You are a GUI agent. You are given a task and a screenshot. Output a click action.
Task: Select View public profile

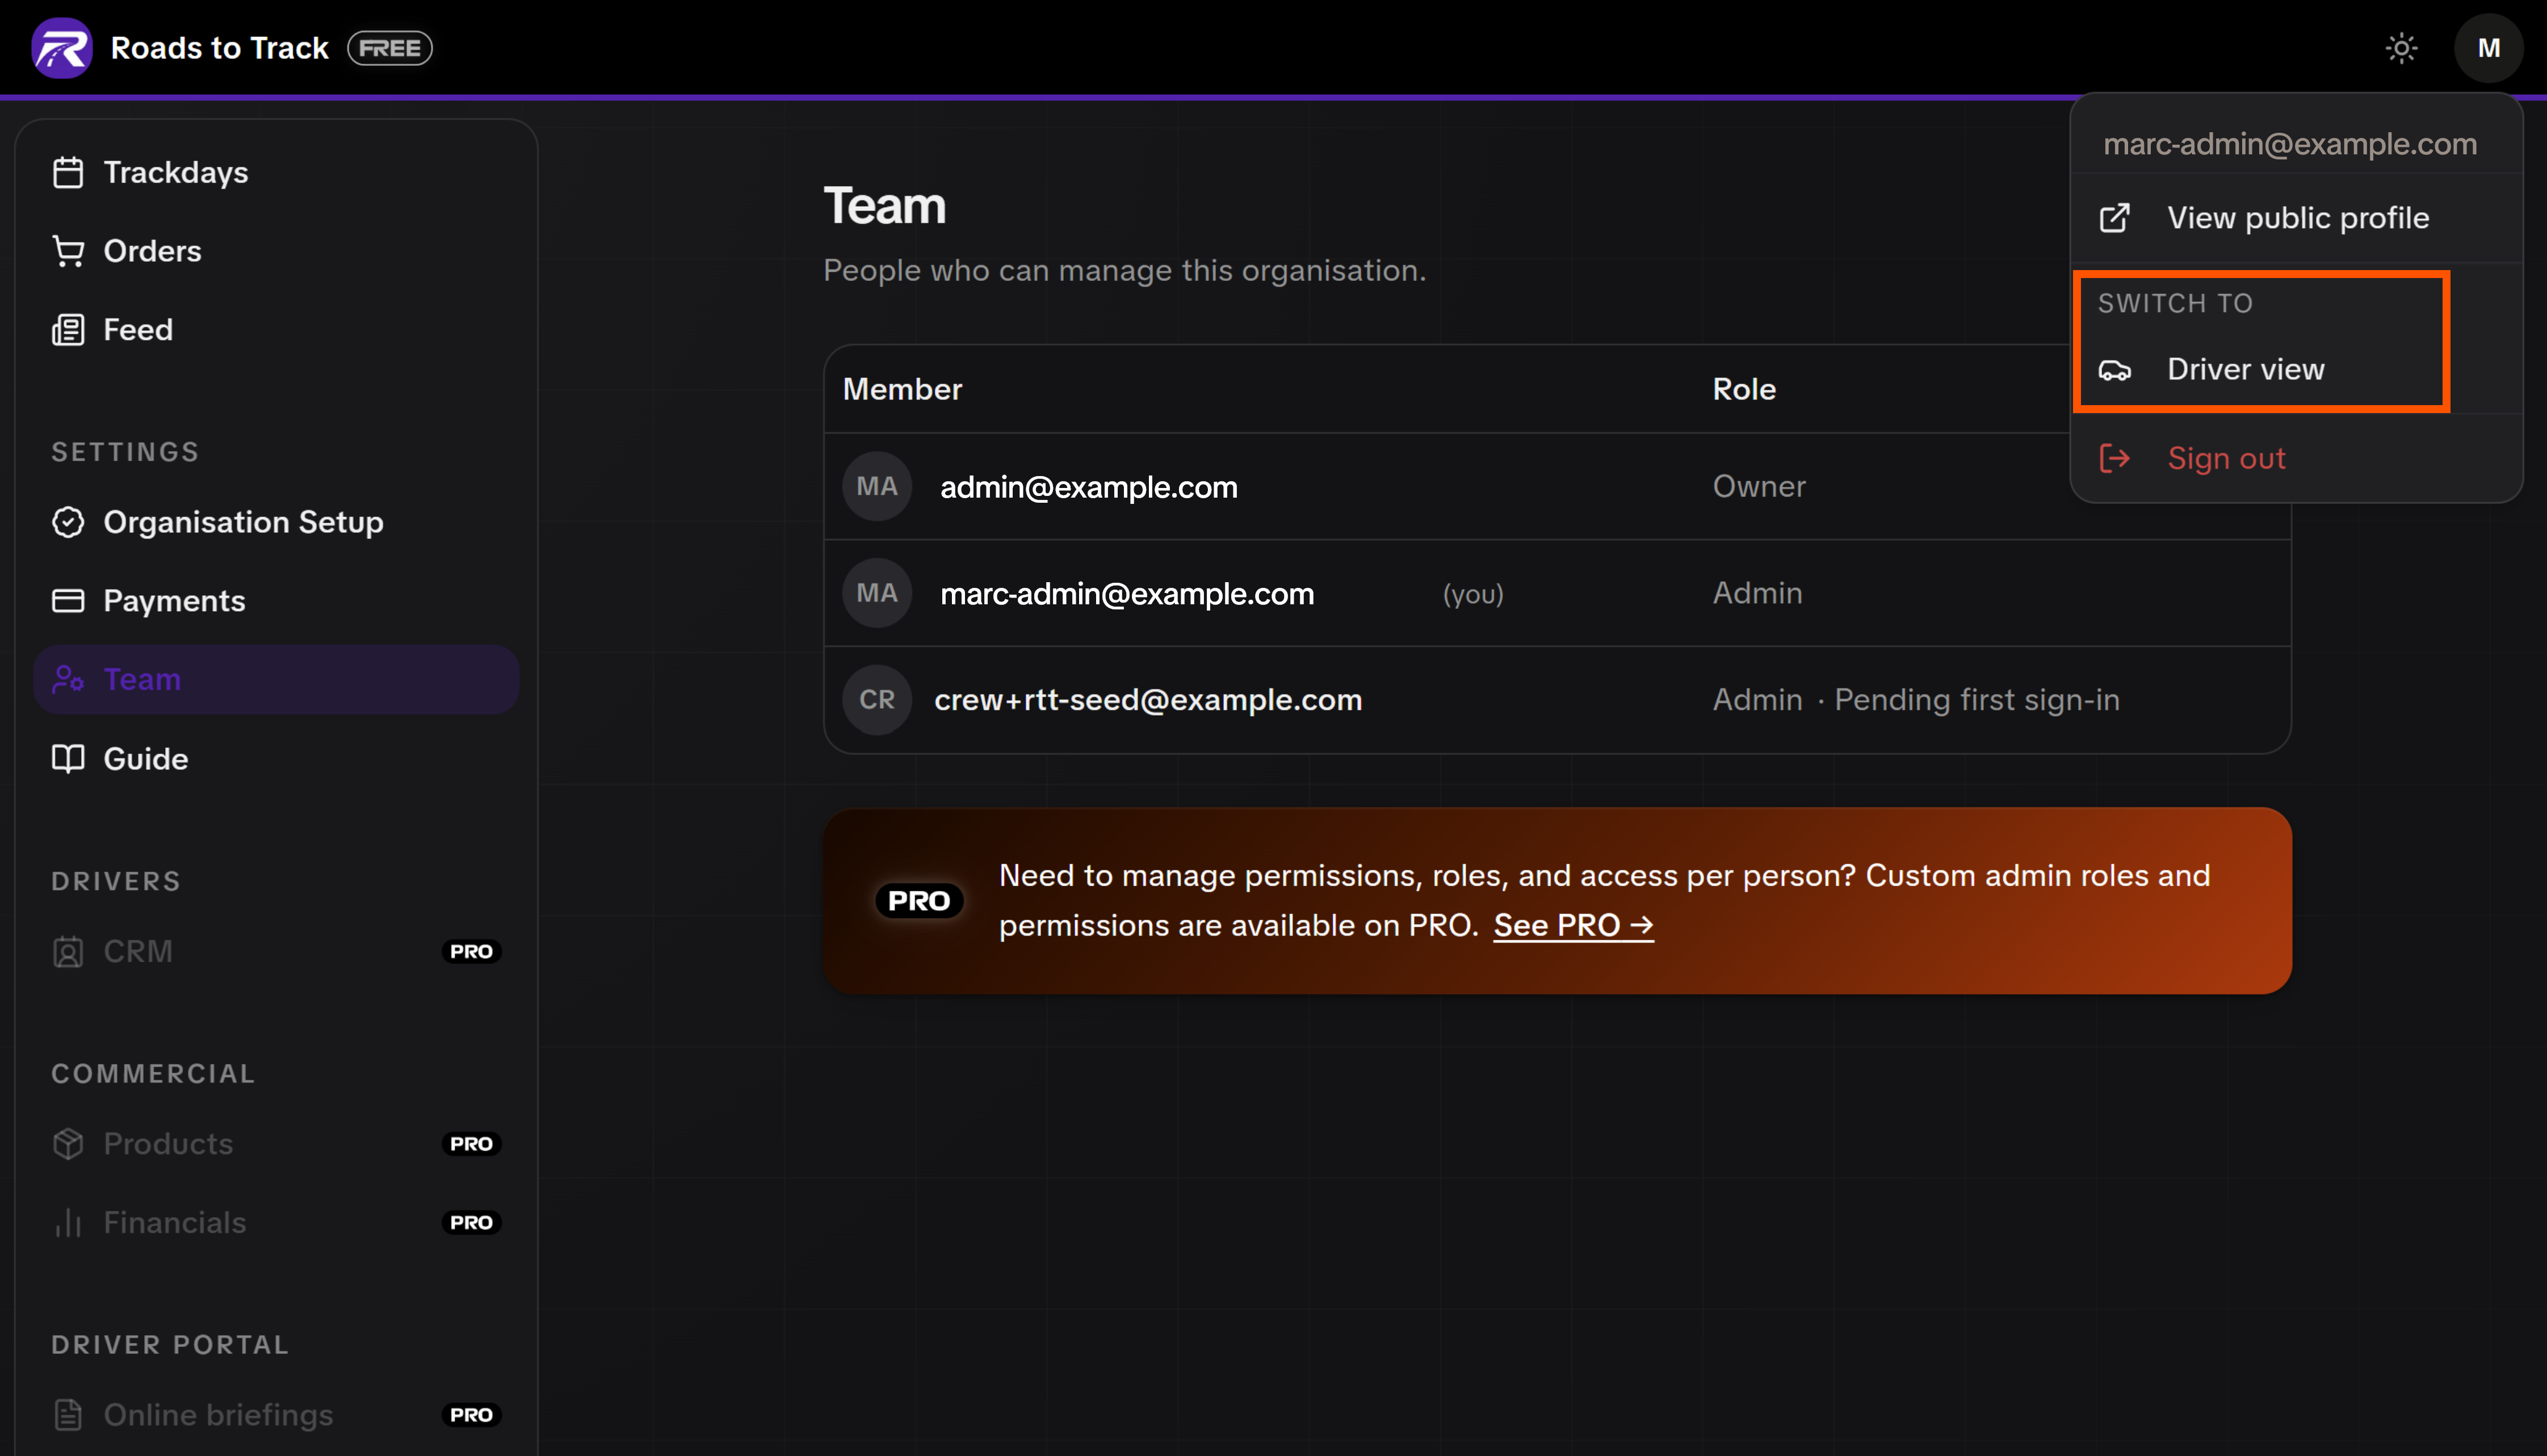[2296, 218]
